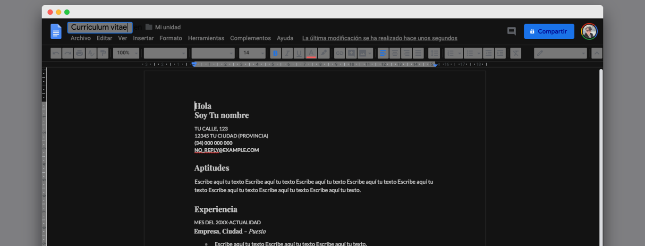Open the last modification history link
This screenshot has height=246, width=645.
[380, 38]
